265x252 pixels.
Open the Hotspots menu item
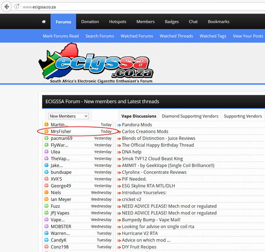coord(118,22)
